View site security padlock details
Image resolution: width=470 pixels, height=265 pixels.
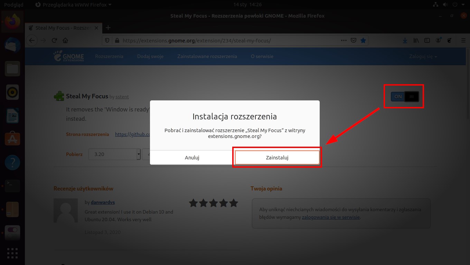117,40
